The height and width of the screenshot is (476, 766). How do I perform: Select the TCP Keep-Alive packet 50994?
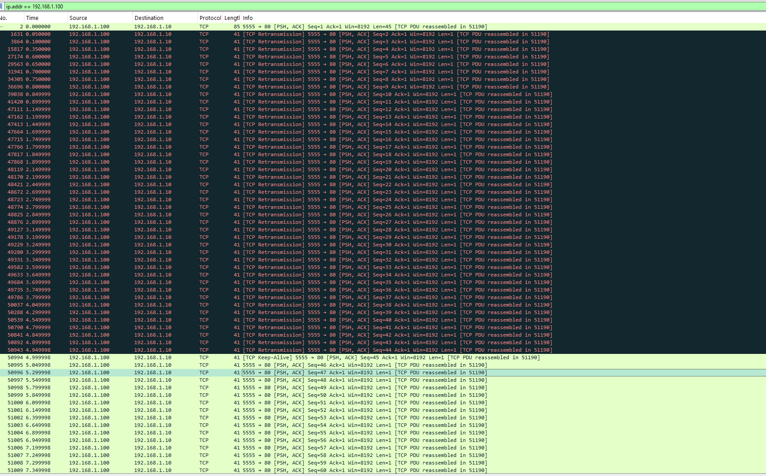tap(266, 357)
